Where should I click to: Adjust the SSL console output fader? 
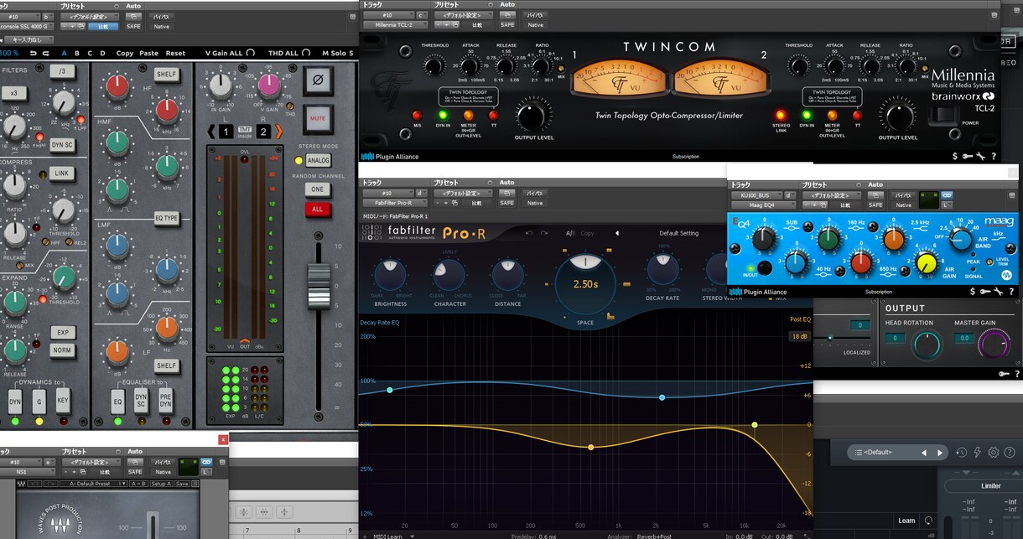point(319,287)
